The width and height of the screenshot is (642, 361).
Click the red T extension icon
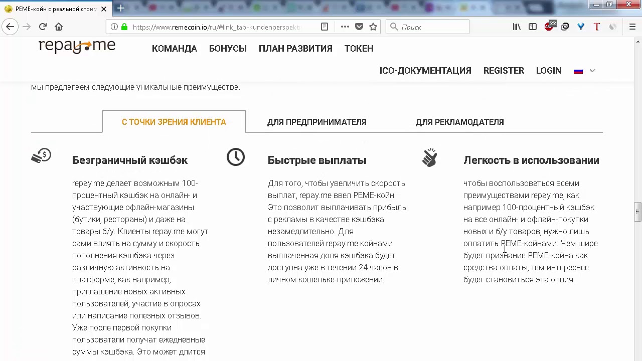coord(597,27)
